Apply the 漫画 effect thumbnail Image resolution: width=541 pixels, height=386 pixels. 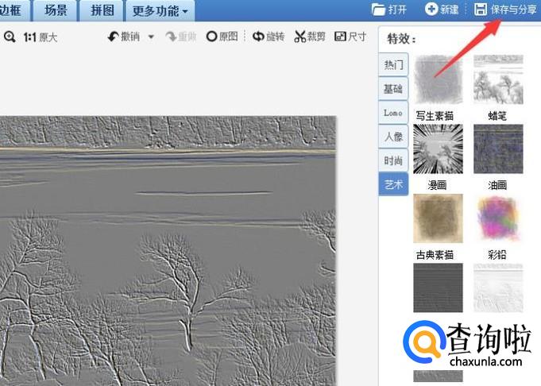click(x=438, y=149)
